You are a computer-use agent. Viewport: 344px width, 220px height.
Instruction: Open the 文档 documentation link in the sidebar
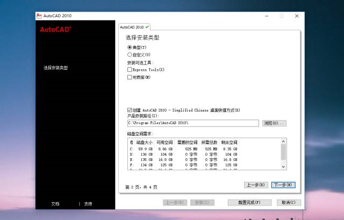(x=55, y=204)
